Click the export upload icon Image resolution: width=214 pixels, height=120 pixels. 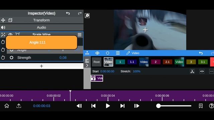pyautogui.click(x=19, y=106)
